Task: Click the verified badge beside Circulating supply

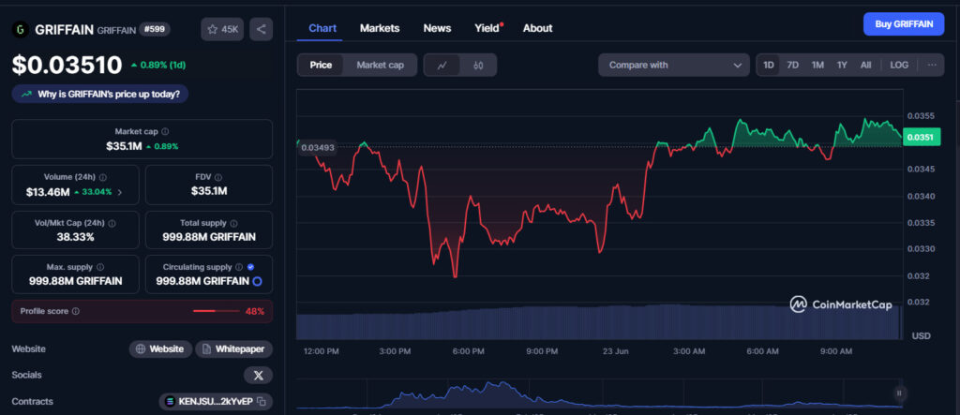Action: (x=251, y=267)
